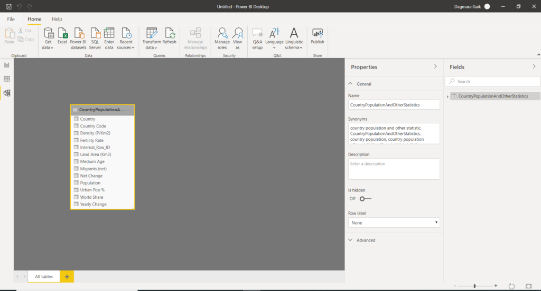The image size is (541, 291).
Task: Collapse the ribbon with the chevron
Action: (538, 55)
